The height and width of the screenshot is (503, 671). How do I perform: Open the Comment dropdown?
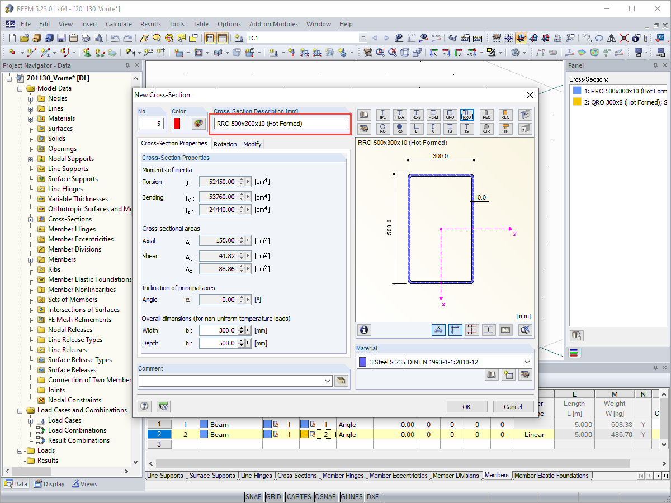[x=327, y=381]
